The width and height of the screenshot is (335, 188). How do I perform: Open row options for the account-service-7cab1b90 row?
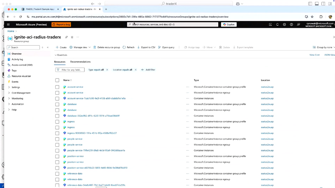point(187,98)
